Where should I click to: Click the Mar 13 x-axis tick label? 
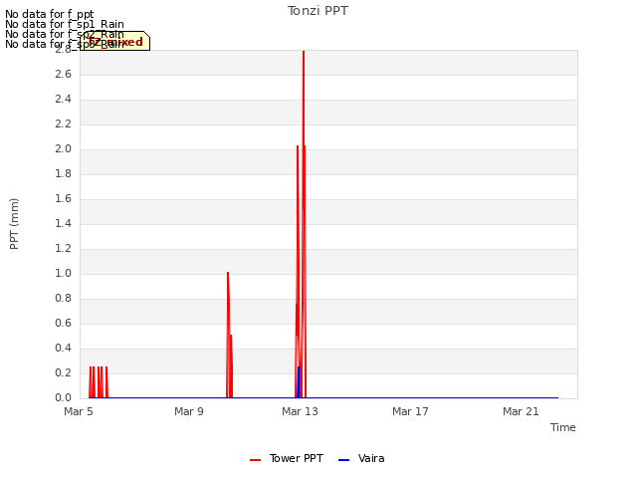point(300,411)
